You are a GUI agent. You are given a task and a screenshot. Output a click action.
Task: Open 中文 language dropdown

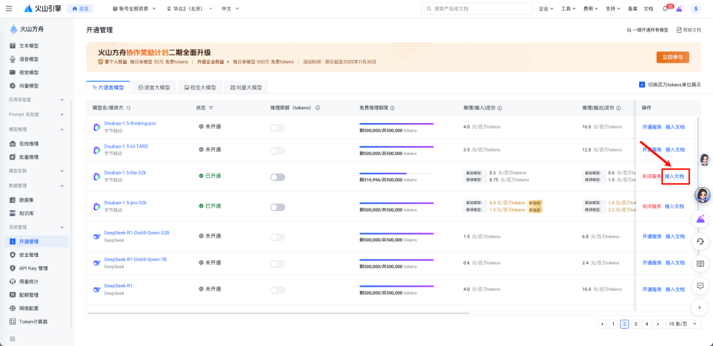230,9
